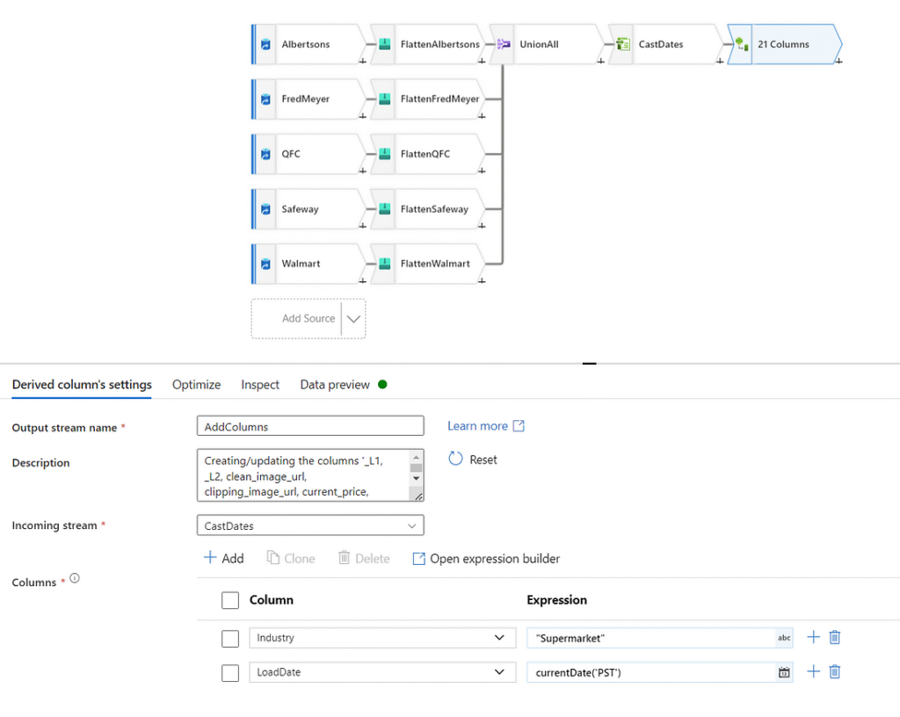Click the Add Source button
This screenshot has height=717, width=900.
[x=308, y=318]
